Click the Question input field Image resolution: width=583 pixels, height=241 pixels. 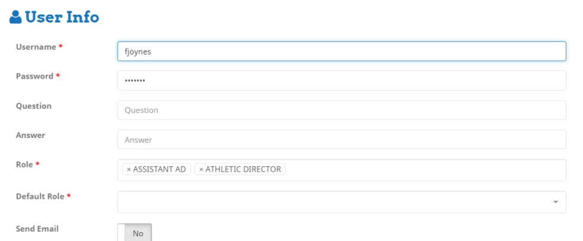pos(341,110)
